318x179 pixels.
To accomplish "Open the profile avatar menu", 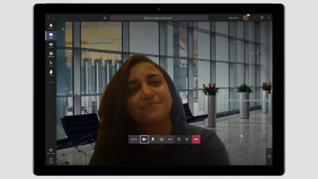I will (x=246, y=18).
